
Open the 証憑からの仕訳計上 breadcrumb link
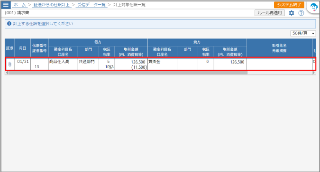click(x=51, y=5)
